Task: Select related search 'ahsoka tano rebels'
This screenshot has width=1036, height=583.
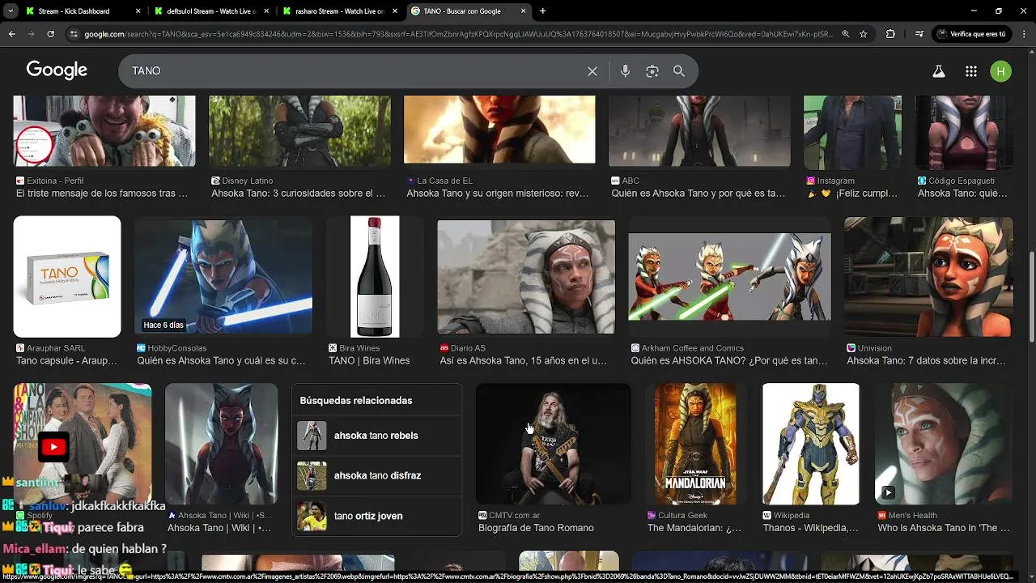Action: (377, 436)
